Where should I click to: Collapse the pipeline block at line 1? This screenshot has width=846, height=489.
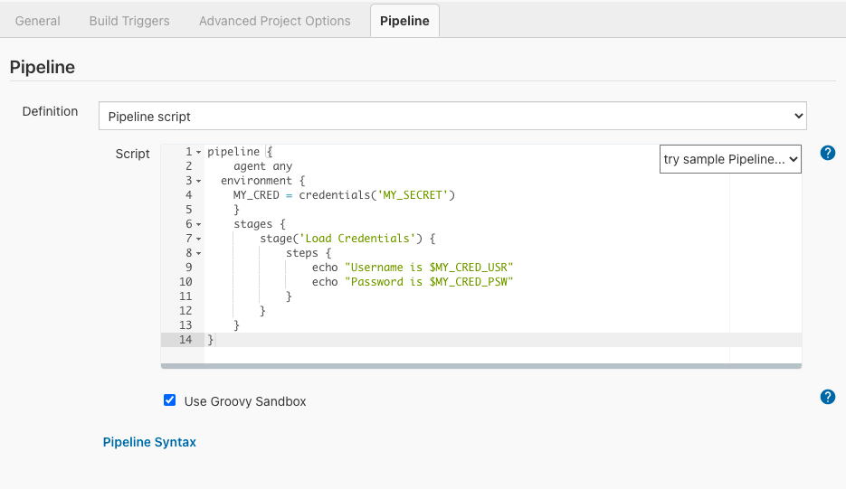coord(199,152)
